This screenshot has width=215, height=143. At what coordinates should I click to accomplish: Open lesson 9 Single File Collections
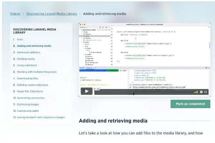click(30, 91)
